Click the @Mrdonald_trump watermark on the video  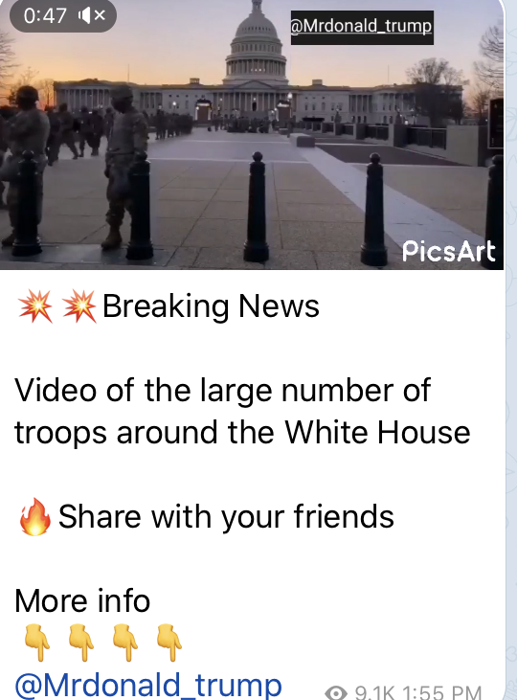[x=362, y=27]
